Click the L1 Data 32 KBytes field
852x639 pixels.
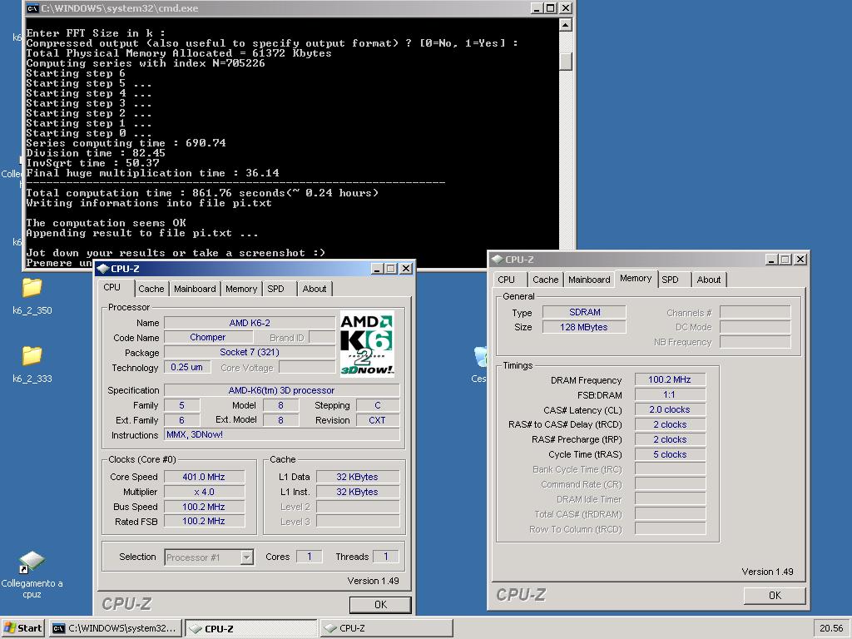pos(358,477)
